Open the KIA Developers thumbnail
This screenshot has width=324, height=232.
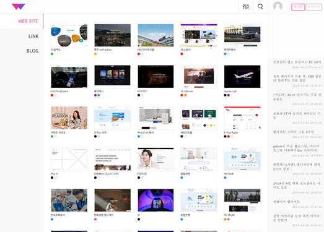pos(69,77)
